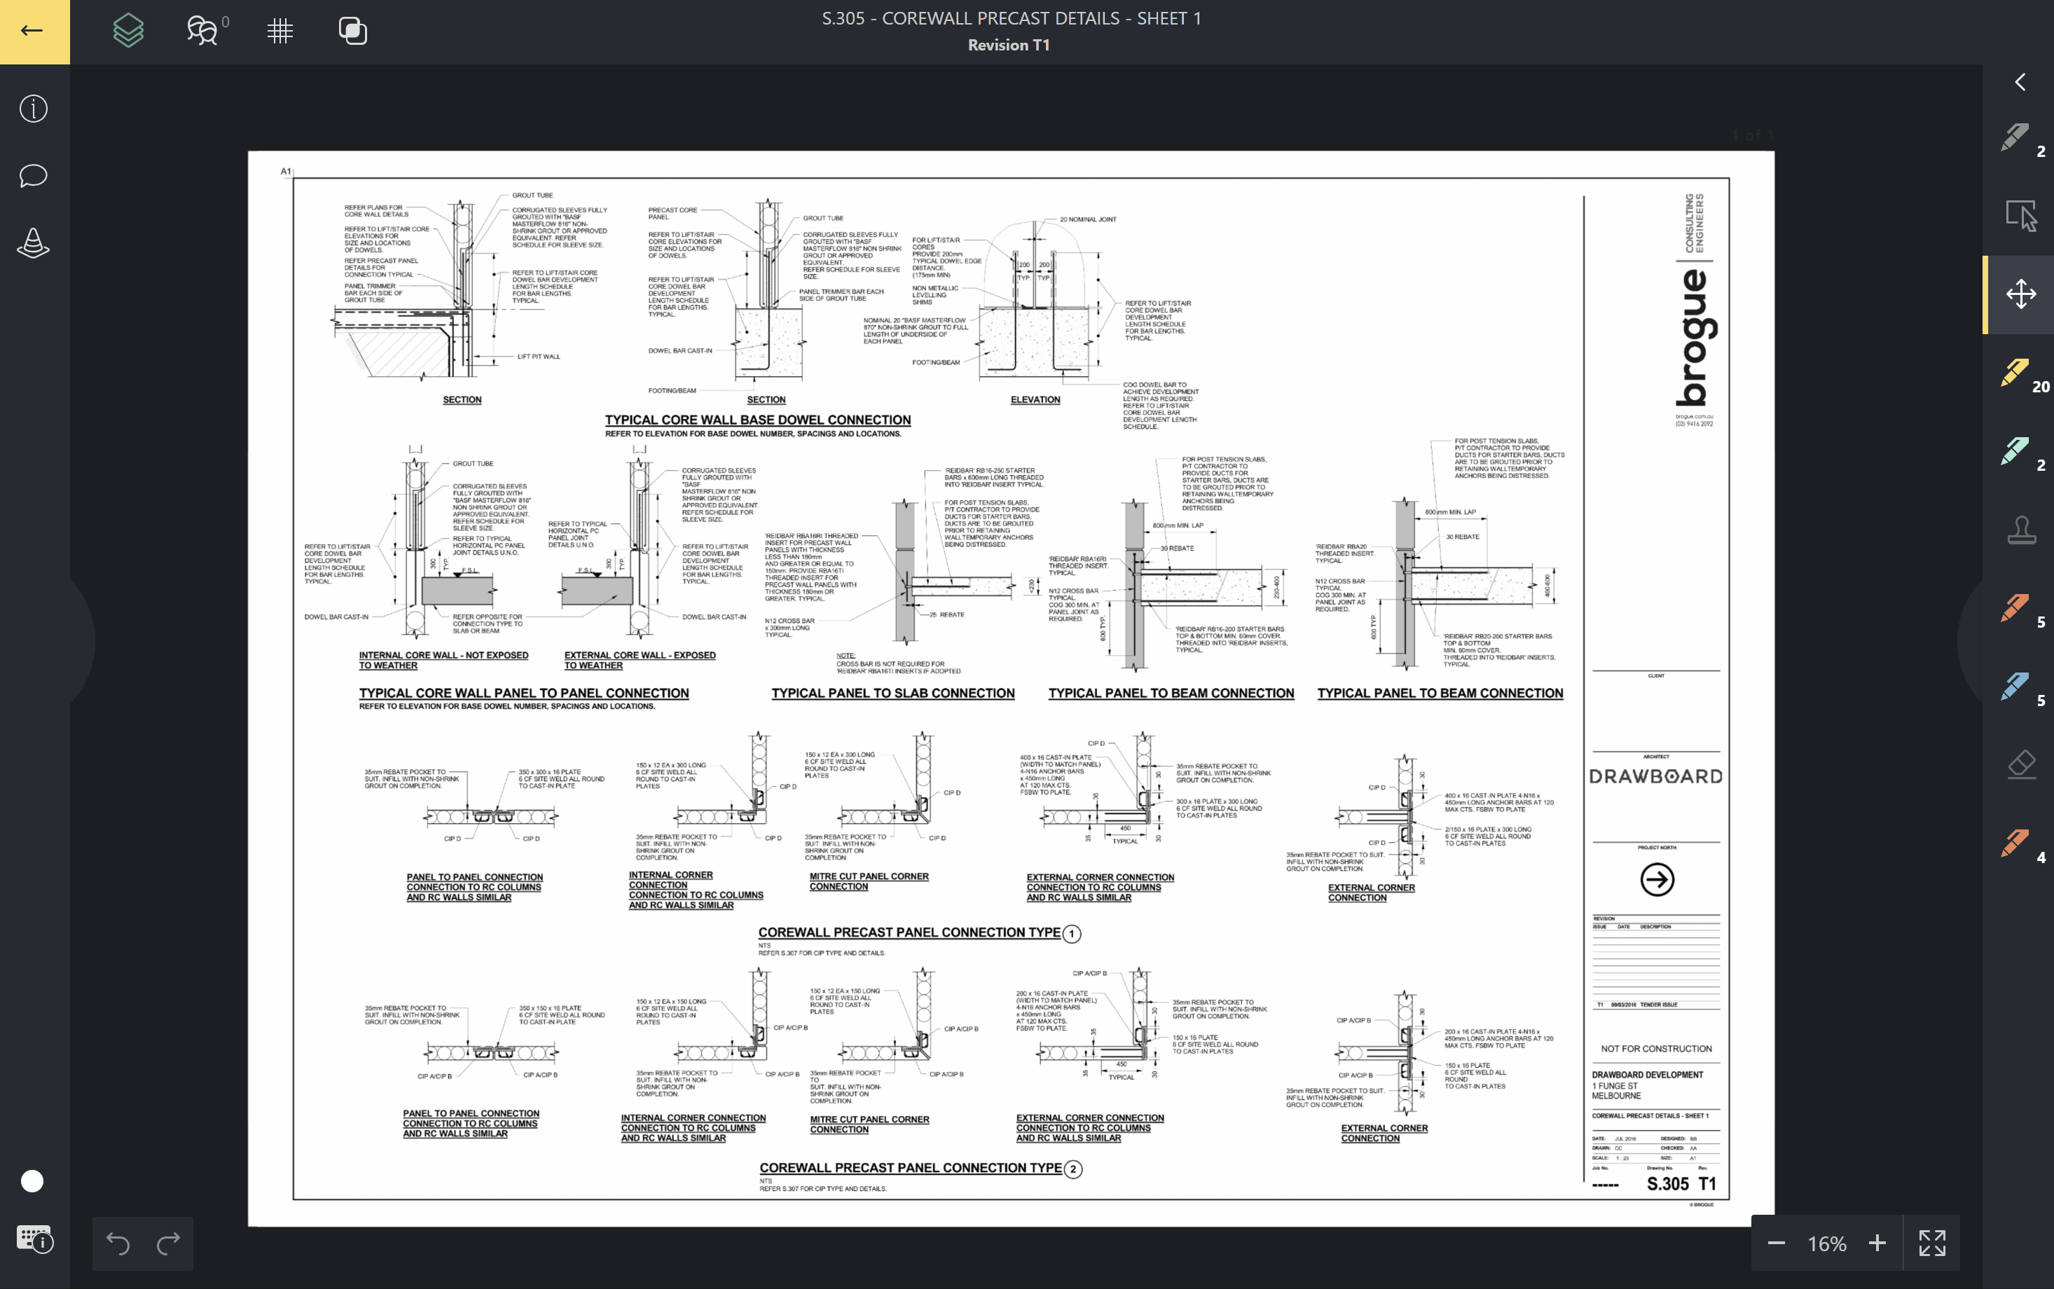Toggle the grid overlay icon

point(280,32)
